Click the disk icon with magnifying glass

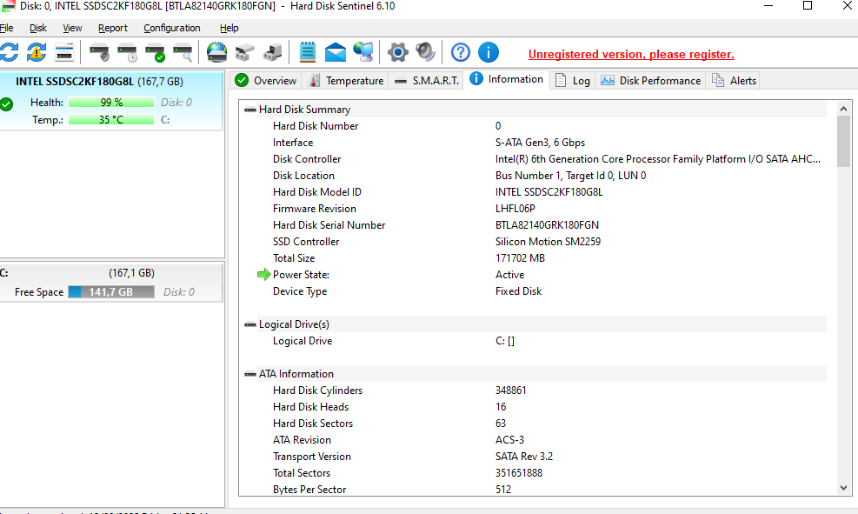(183, 52)
